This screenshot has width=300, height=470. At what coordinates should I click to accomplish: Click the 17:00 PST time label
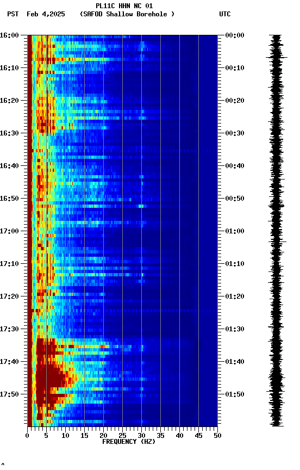click(9, 231)
